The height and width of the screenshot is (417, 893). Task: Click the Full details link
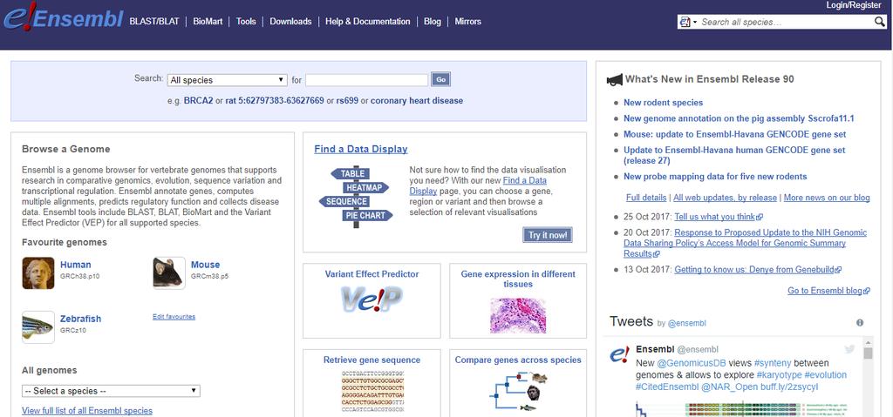coord(646,198)
